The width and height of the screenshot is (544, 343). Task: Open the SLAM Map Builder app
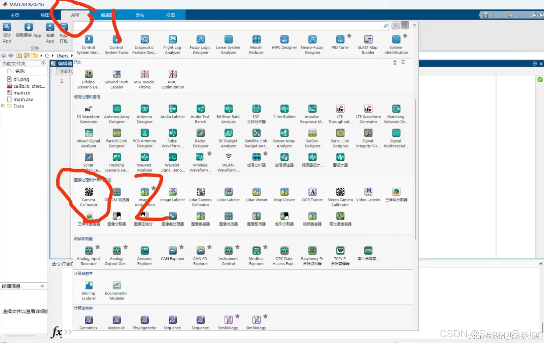368,44
